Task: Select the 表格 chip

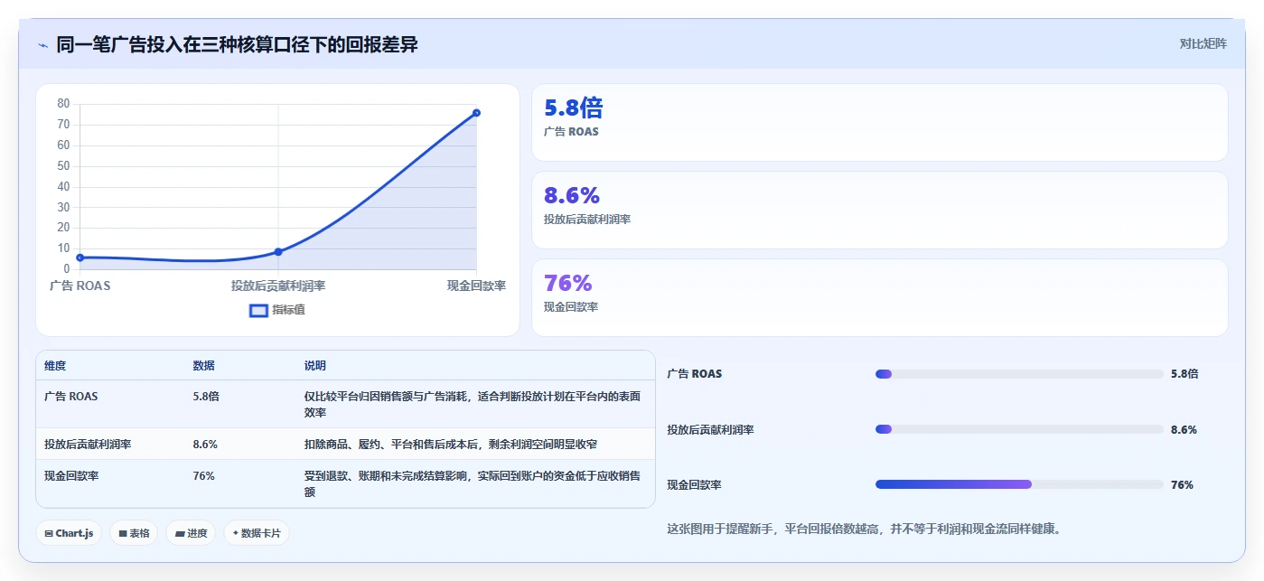Action: pyautogui.click(x=134, y=533)
